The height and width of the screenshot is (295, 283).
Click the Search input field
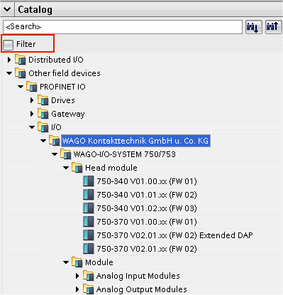tap(123, 27)
